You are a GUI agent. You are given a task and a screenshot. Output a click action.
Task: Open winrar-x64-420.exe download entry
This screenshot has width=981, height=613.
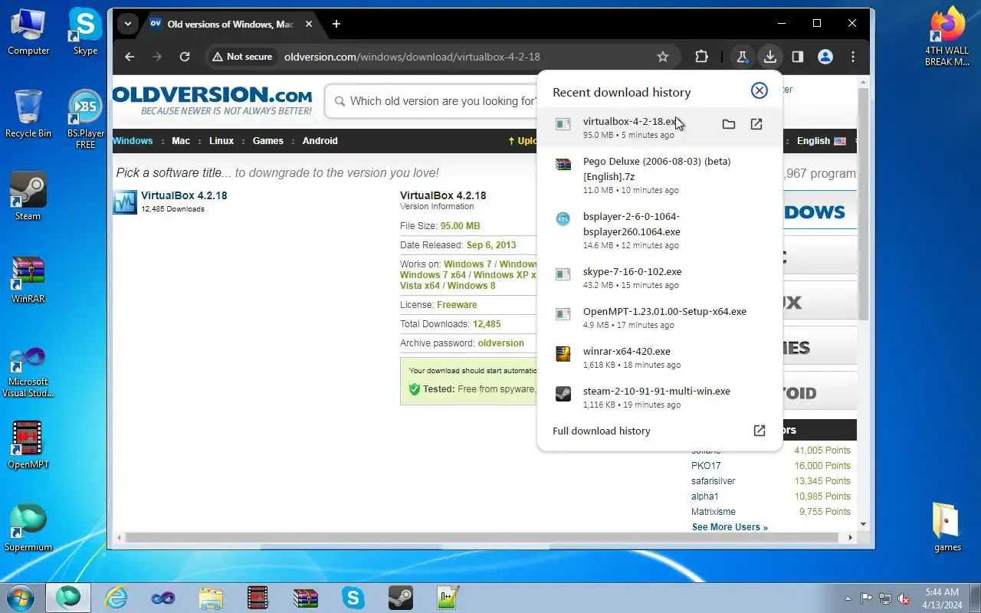pyautogui.click(x=660, y=357)
